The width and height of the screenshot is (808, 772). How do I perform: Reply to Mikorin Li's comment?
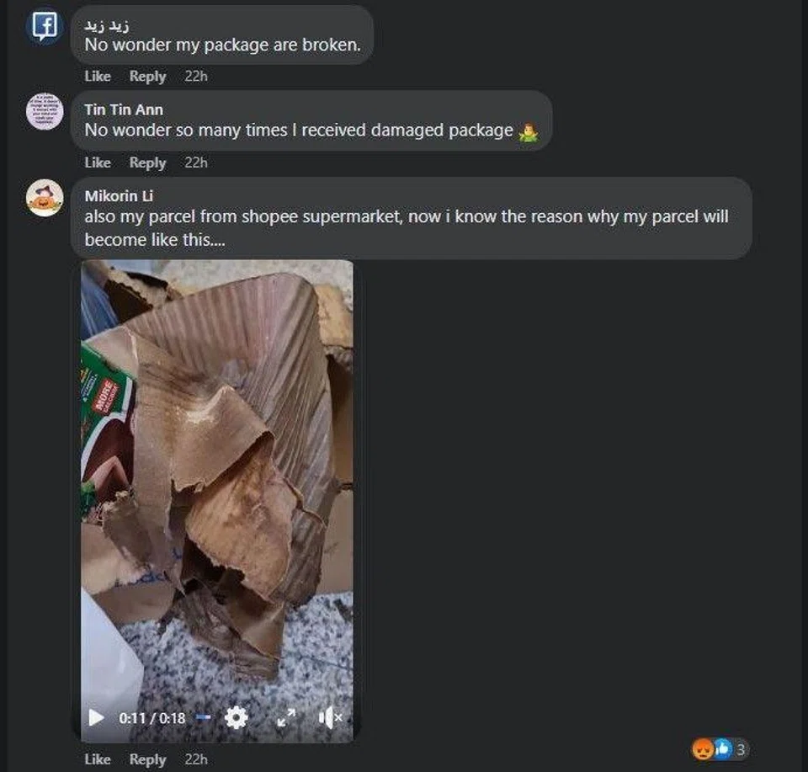point(147,759)
